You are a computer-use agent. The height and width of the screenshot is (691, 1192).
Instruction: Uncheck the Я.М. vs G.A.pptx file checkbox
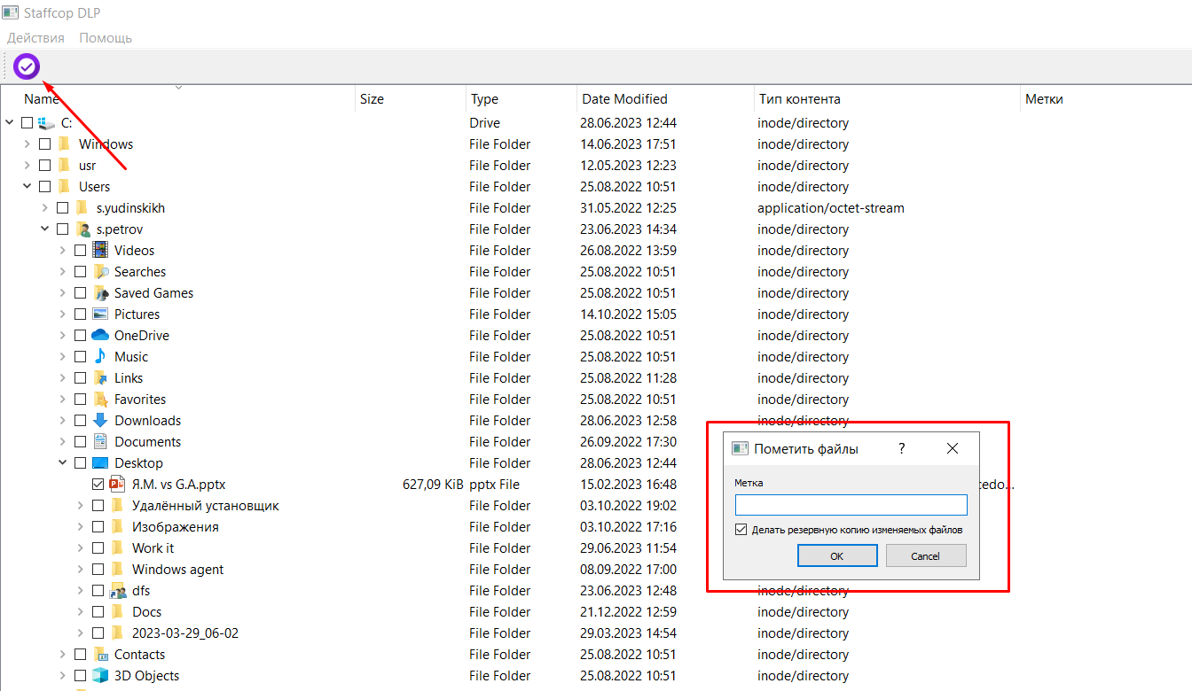coord(98,485)
